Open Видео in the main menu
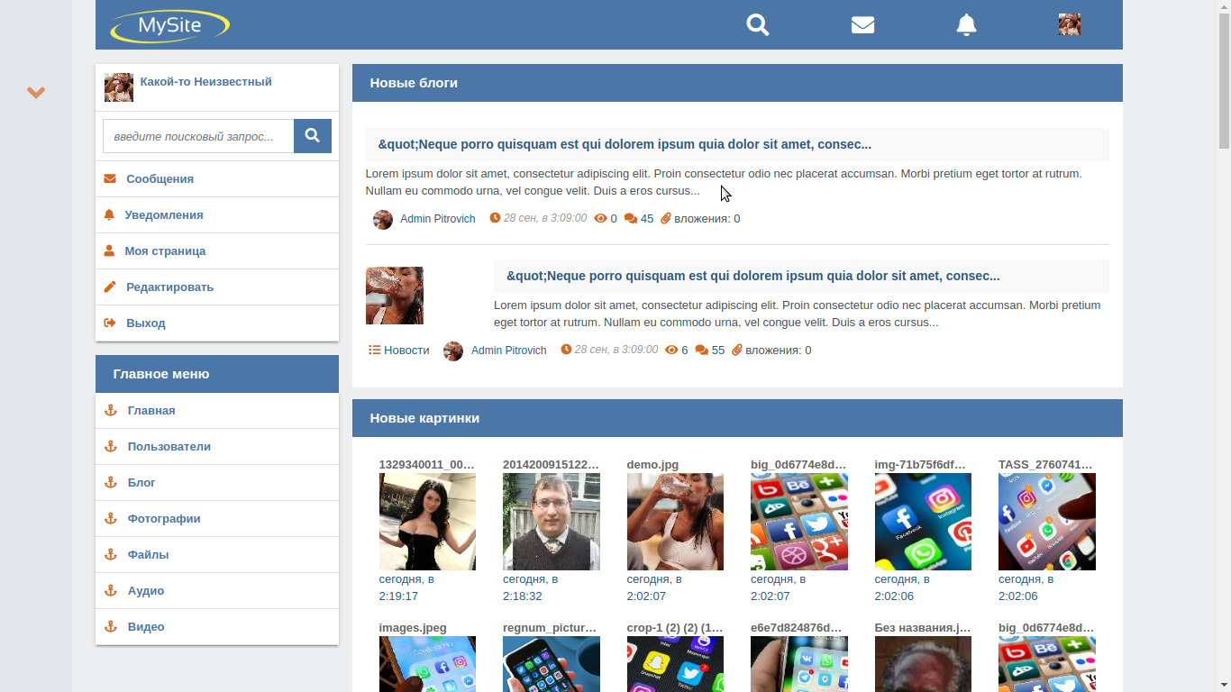The width and height of the screenshot is (1231, 692). [x=217, y=627]
